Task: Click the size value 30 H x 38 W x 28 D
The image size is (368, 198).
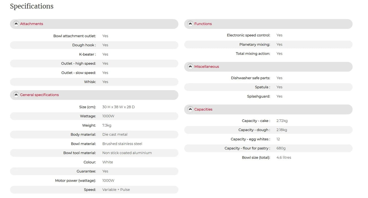Action: [119, 107]
